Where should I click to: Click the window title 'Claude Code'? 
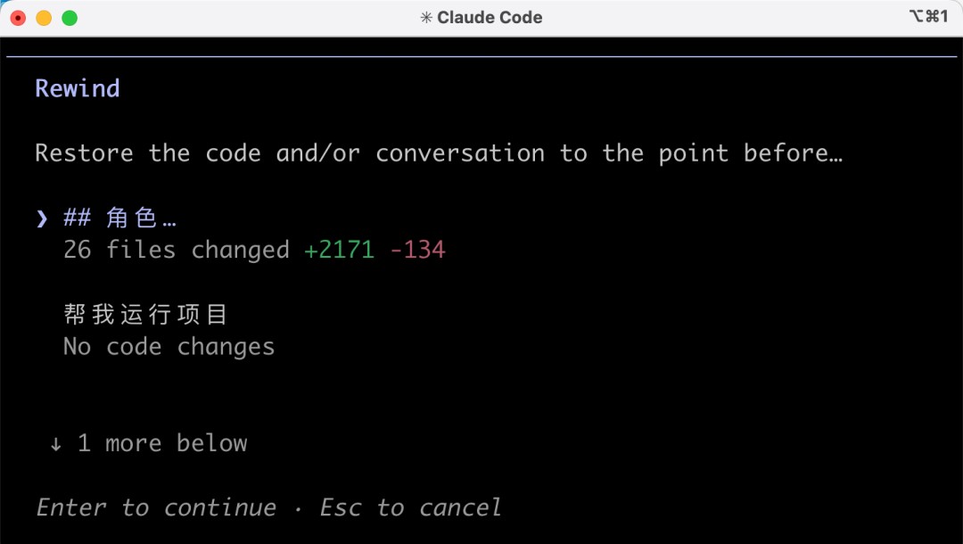pyautogui.click(x=490, y=17)
